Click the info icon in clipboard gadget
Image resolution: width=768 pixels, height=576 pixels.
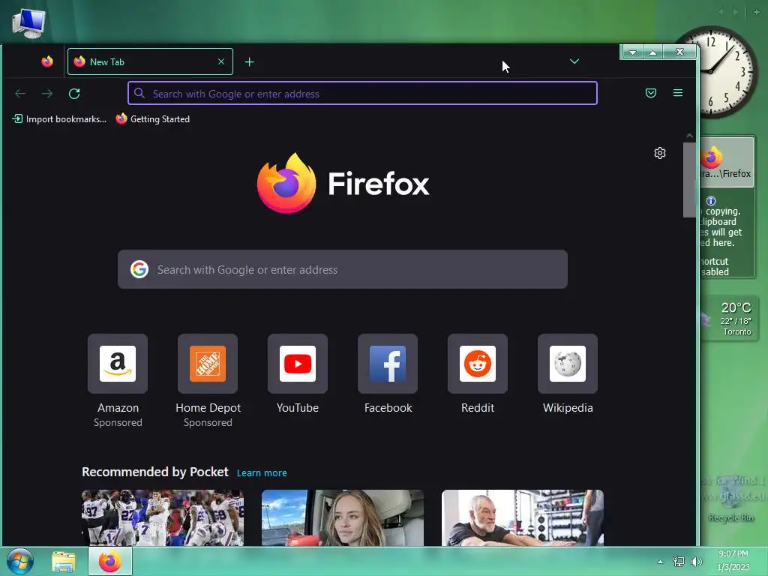[x=711, y=201]
